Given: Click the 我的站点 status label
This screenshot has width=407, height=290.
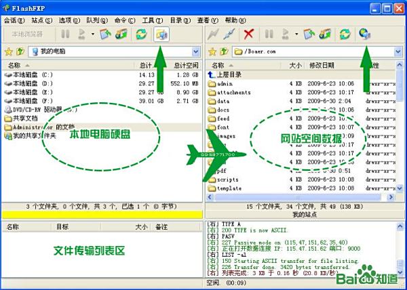Looking at the screenshot, I should coord(305,215).
